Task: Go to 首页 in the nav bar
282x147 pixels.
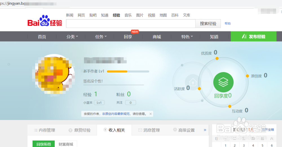Action: (42, 37)
